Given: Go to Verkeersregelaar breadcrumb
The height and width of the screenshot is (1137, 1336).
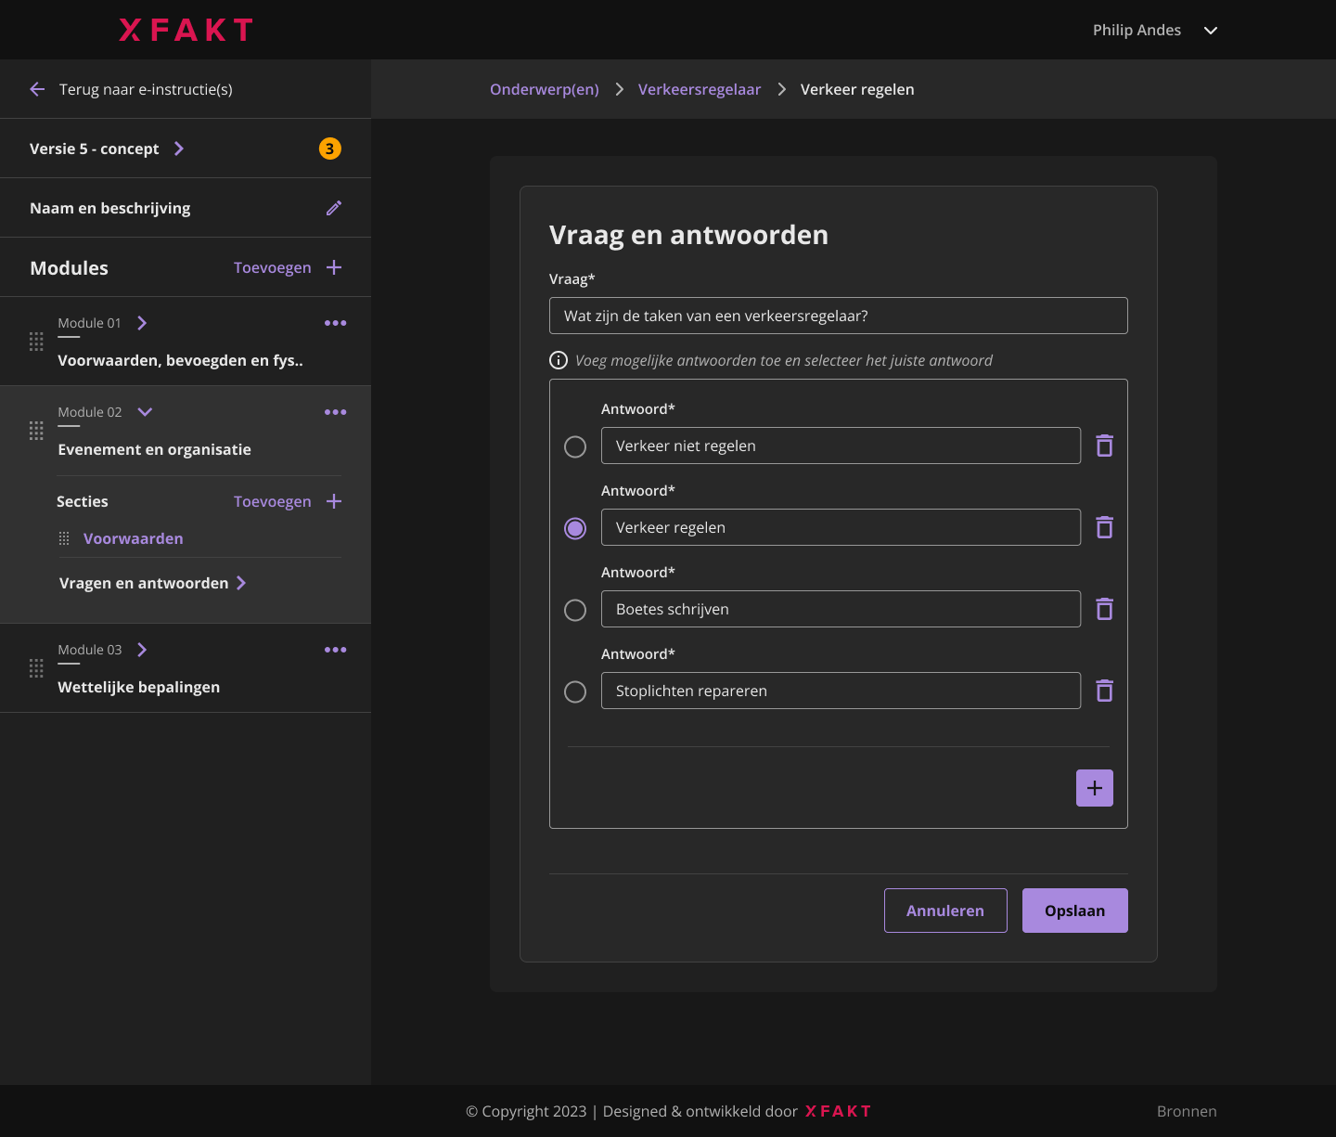Looking at the screenshot, I should (700, 89).
